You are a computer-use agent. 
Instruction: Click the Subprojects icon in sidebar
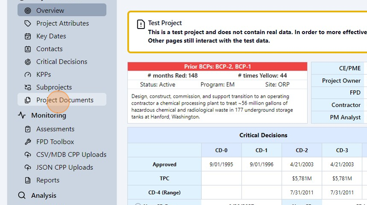28,87
